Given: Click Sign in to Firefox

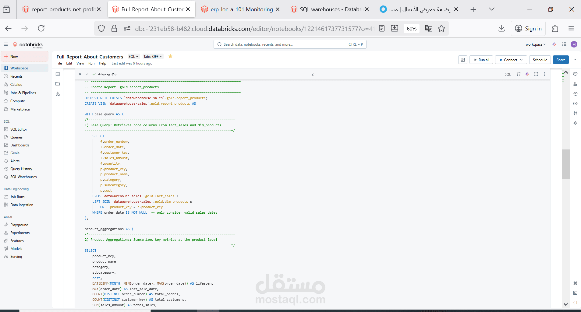Looking at the screenshot, I should click(528, 28).
